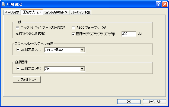Screen dimensions: 169x107
Task: Click the キャンセル button
Action: tap(154, 102)
